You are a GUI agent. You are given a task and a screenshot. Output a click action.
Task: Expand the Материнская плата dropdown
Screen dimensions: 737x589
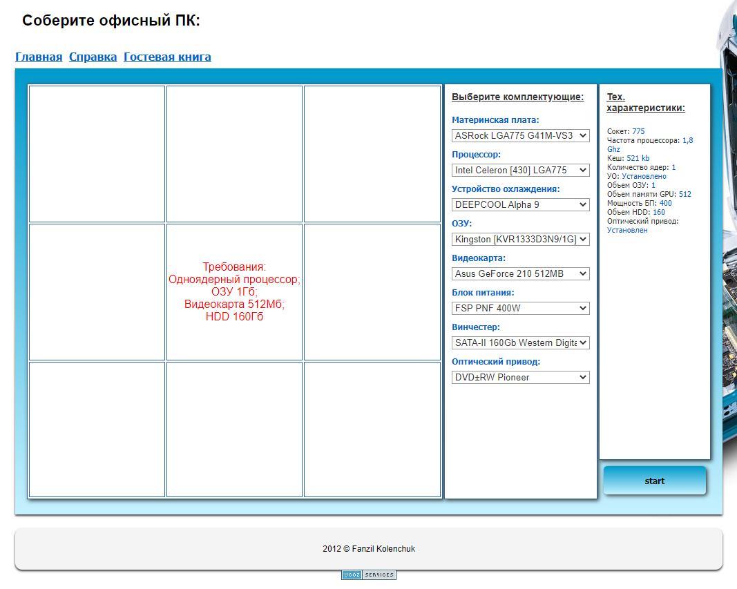point(520,135)
